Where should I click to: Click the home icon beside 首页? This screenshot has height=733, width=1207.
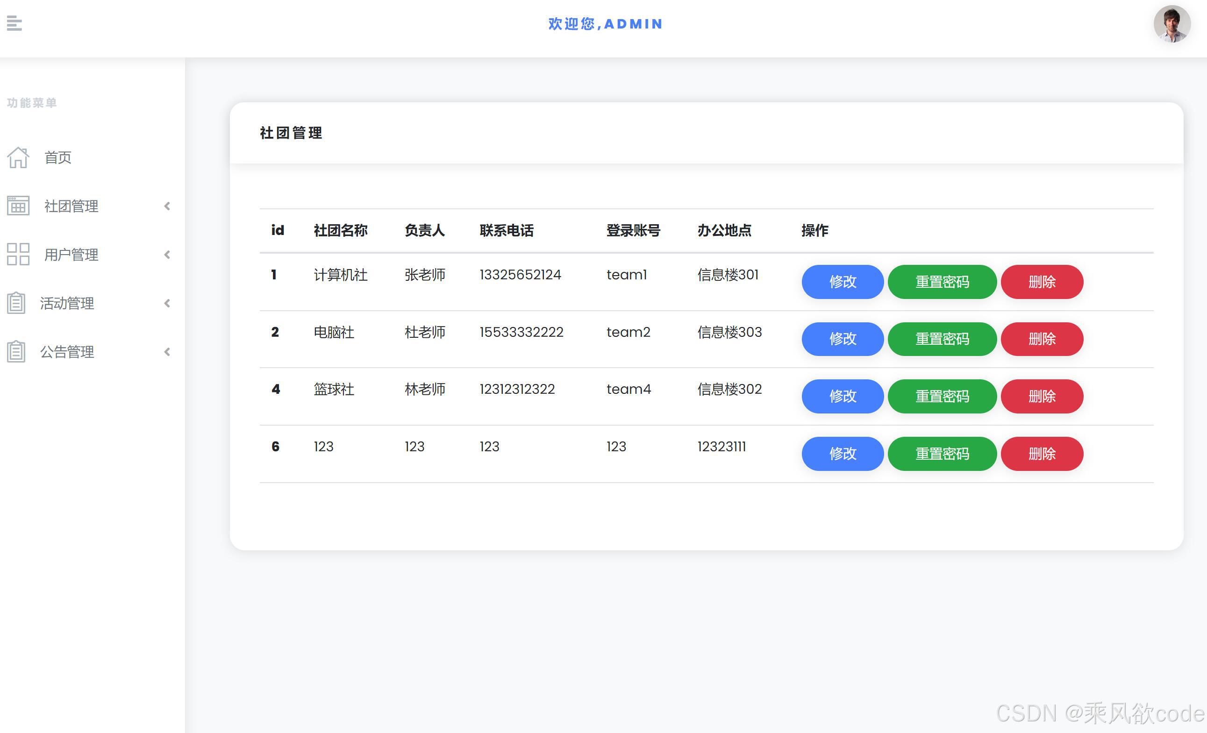click(18, 157)
